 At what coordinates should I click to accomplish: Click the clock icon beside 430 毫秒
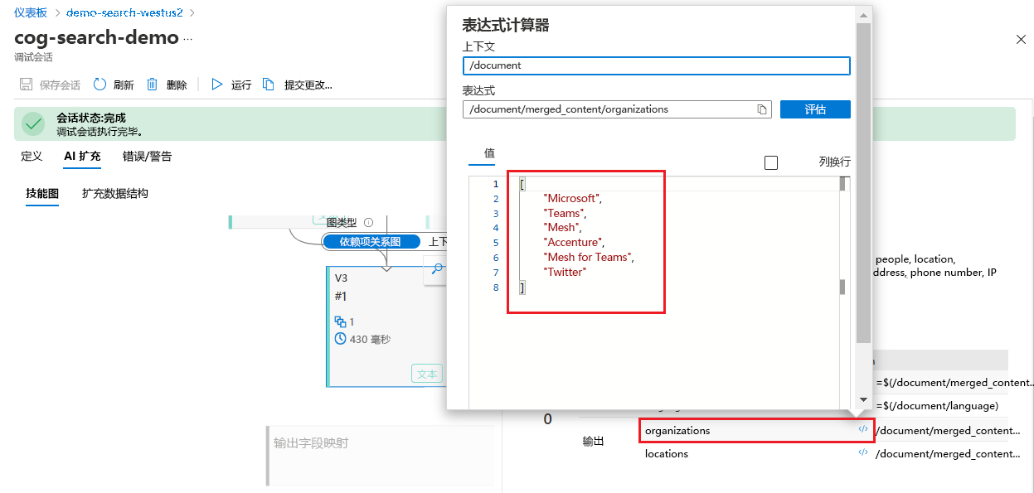click(x=340, y=339)
